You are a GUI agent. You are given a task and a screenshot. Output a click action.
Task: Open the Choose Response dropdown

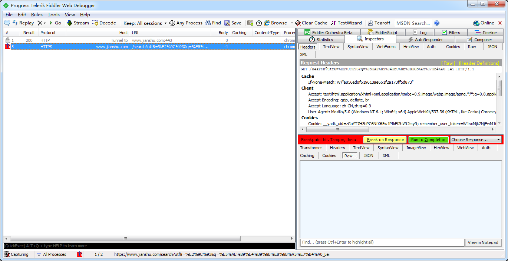[476, 140]
